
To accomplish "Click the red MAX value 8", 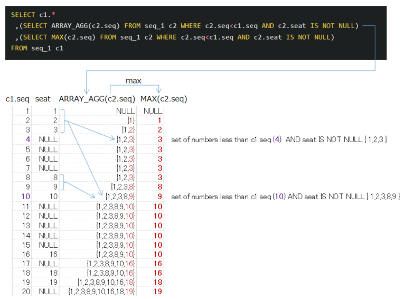I will 159,186.
